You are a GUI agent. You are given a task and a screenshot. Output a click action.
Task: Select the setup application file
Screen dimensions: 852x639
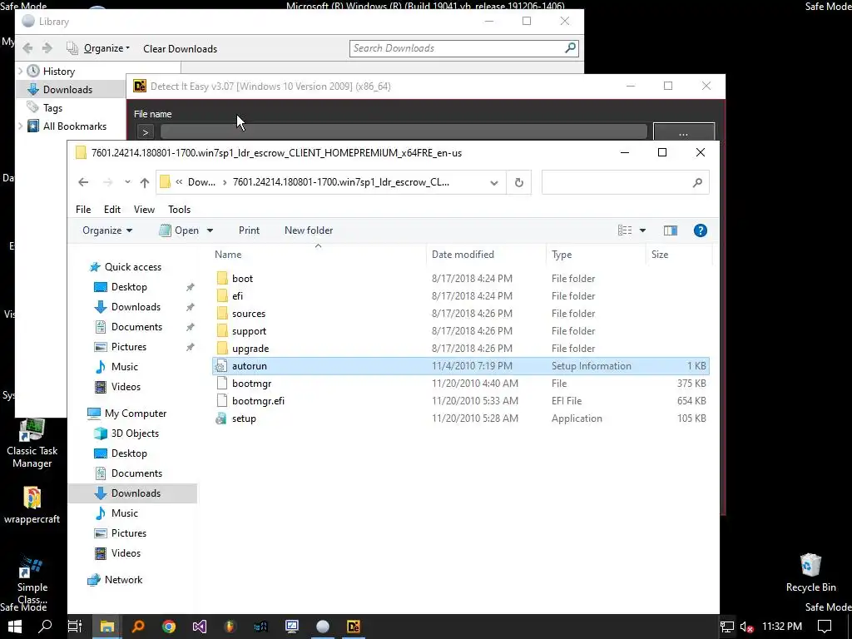point(244,419)
